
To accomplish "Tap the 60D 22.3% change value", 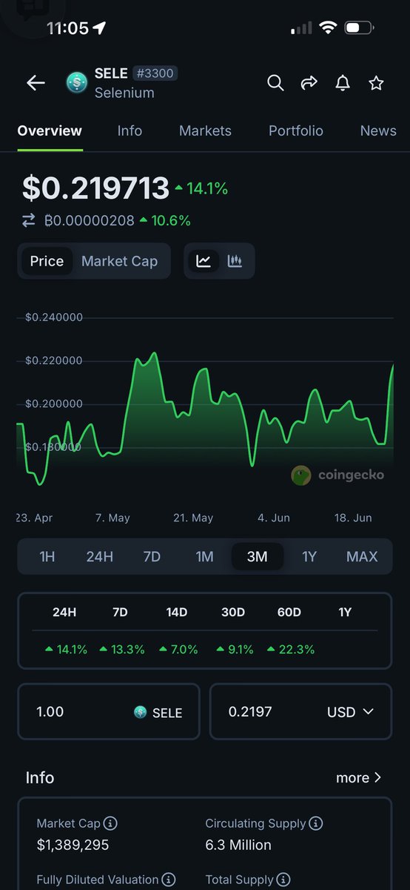I will (291, 649).
